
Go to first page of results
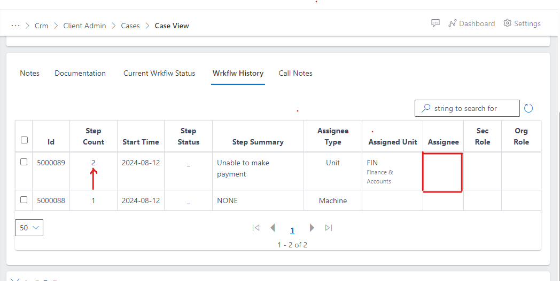[x=256, y=228]
